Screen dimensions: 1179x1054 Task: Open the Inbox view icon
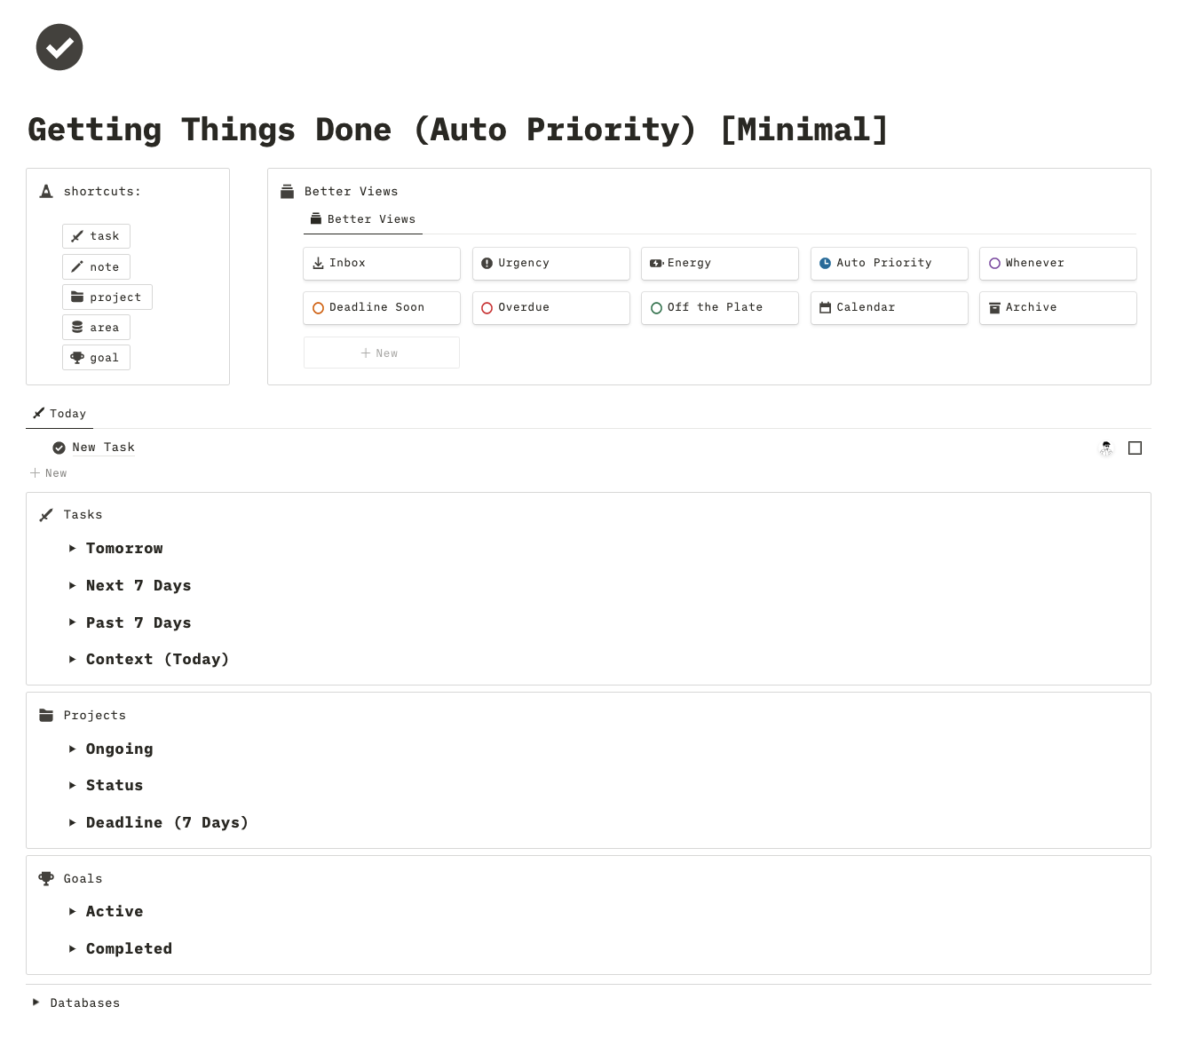318,264
